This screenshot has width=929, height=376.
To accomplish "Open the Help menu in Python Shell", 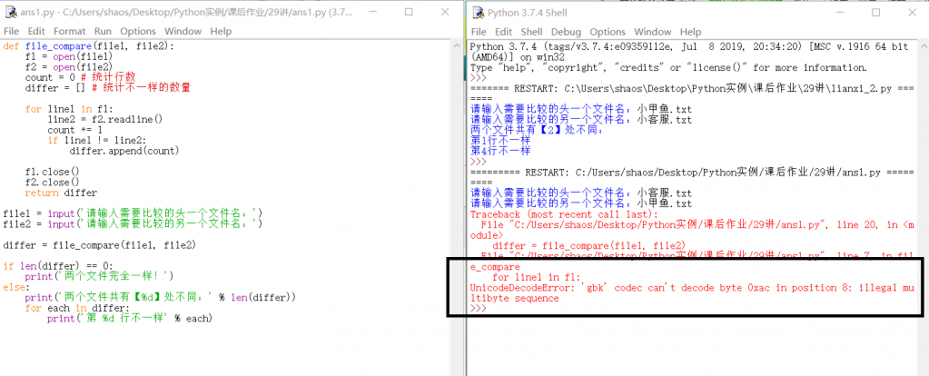I will point(689,31).
